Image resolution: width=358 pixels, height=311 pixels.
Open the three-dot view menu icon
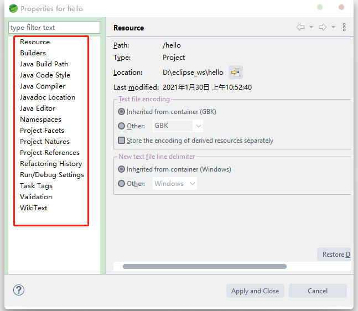coord(344,27)
